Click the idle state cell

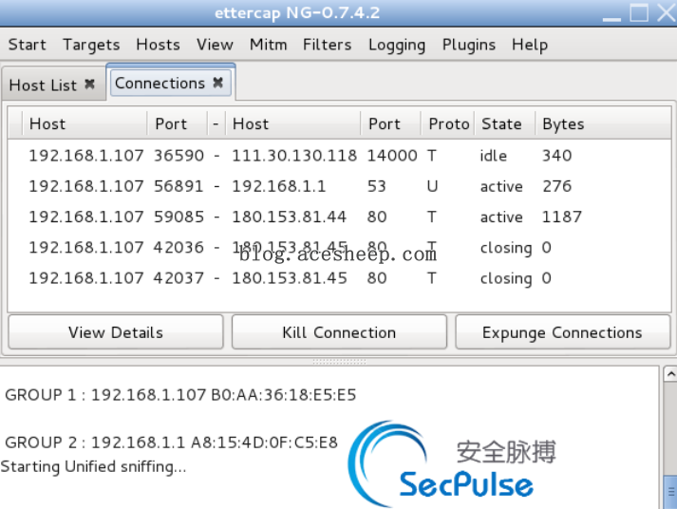(x=493, y=156)
